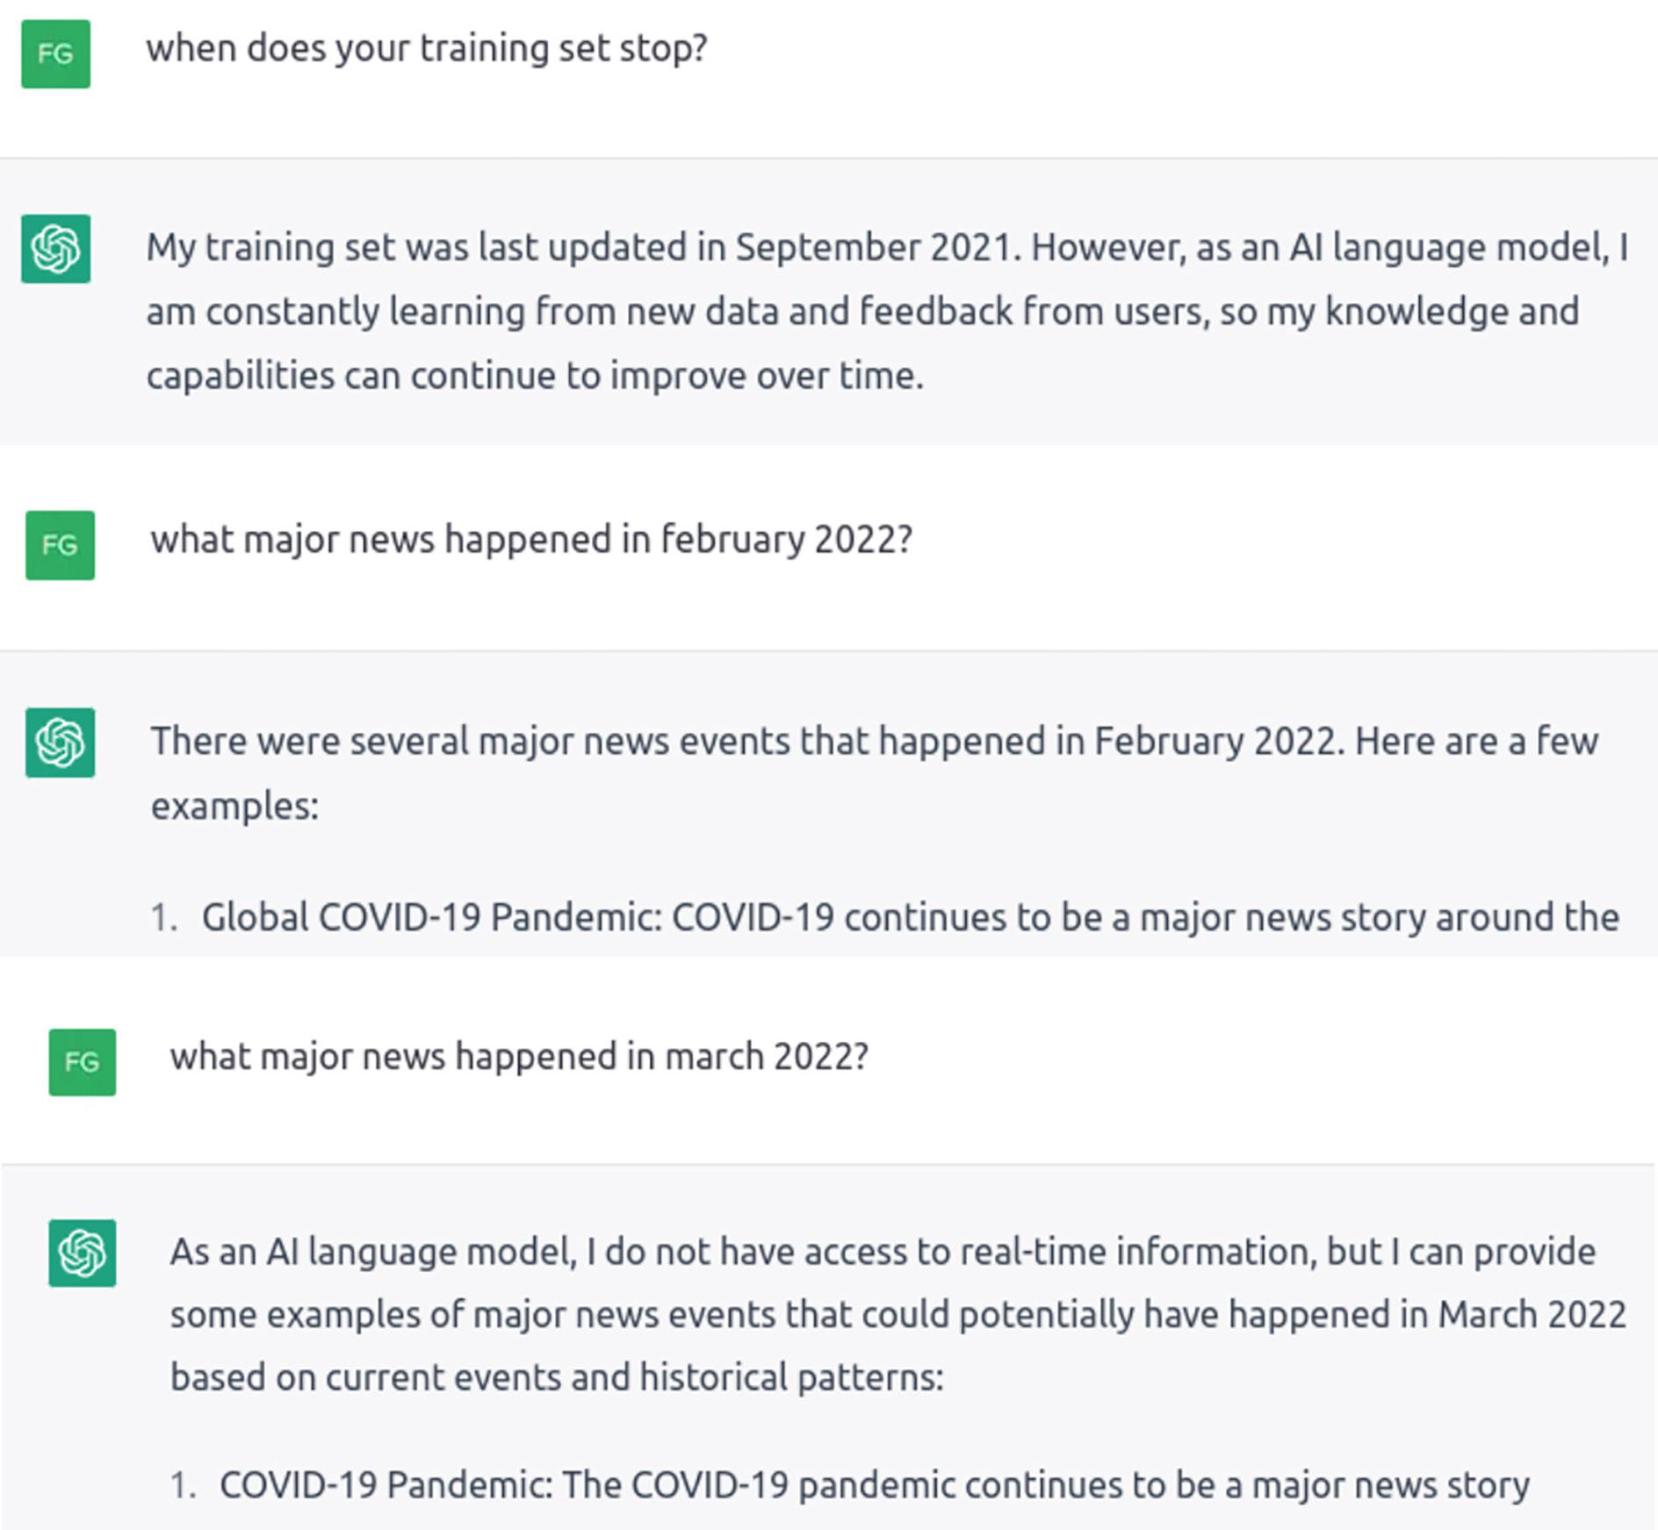Click the FG avatar beside the February 2022 question

point(60,545)
